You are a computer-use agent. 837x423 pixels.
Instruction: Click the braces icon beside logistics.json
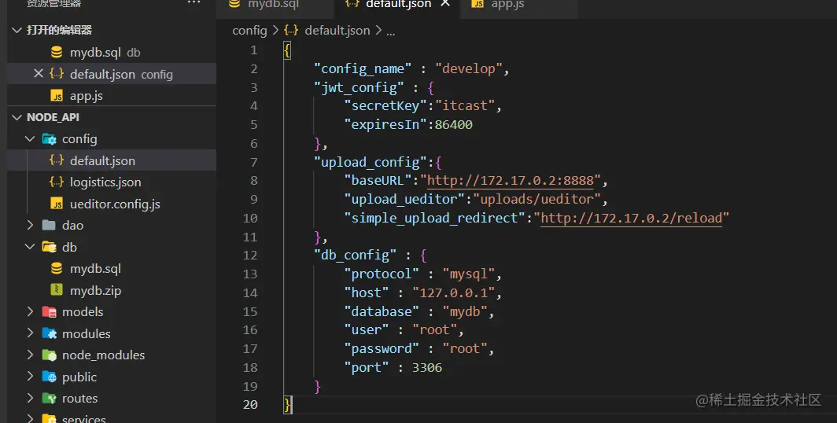pyautogui.click(x=57, y=182)
